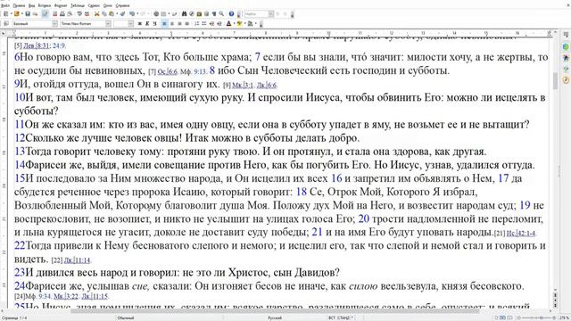This screenshot has width=571, height=321.
Task: Click the insert table icon
Action: tap(163, 14)
